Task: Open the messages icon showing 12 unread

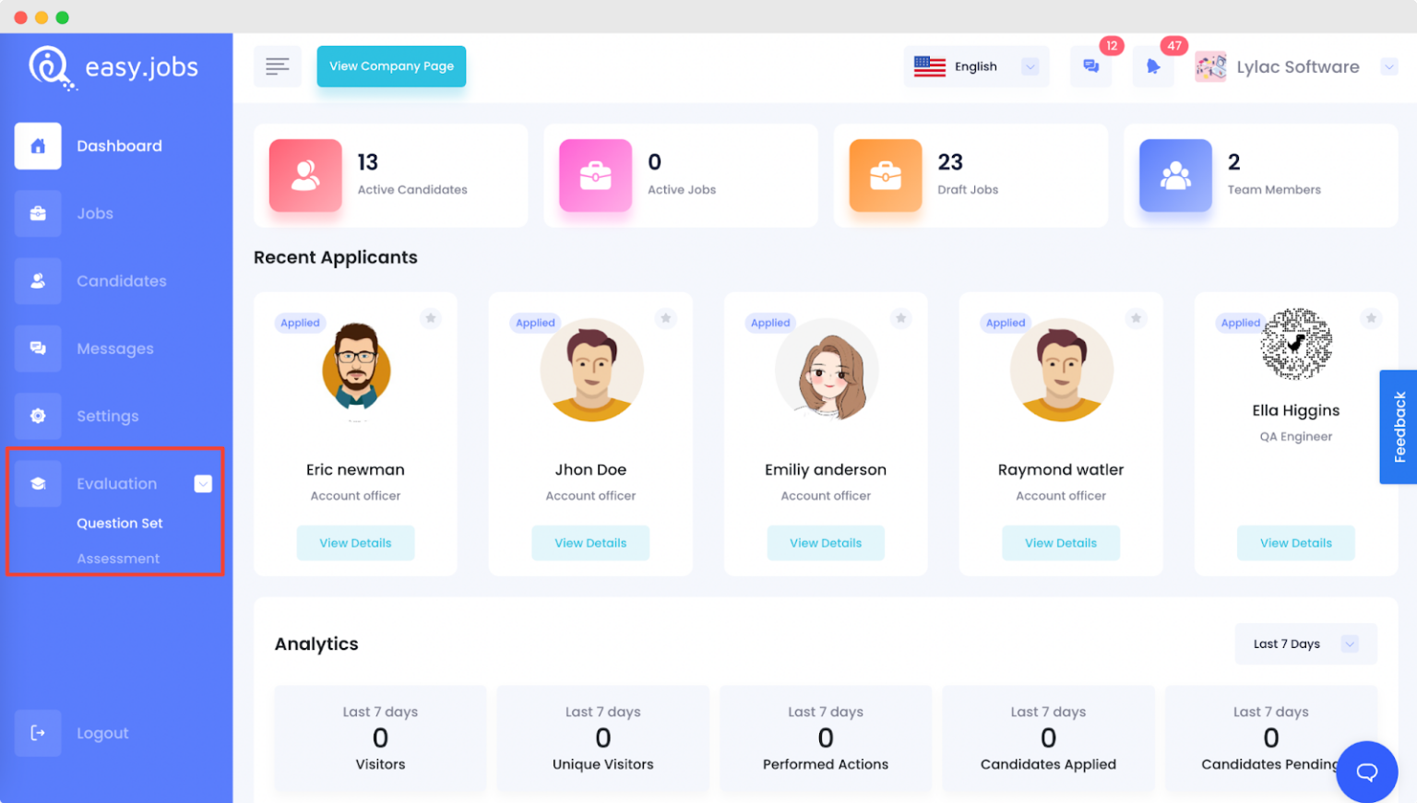Action: 1091,66
